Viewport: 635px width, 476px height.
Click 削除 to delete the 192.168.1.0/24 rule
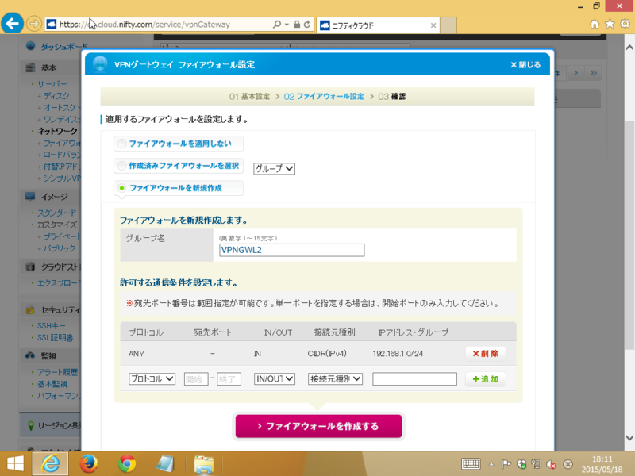click(485, 354)
